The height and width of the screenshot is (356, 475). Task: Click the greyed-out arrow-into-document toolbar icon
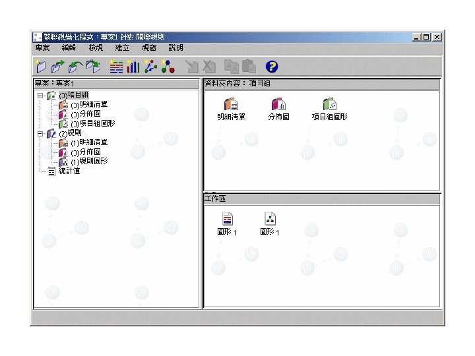pyautogui.click(x=191, y=67)
